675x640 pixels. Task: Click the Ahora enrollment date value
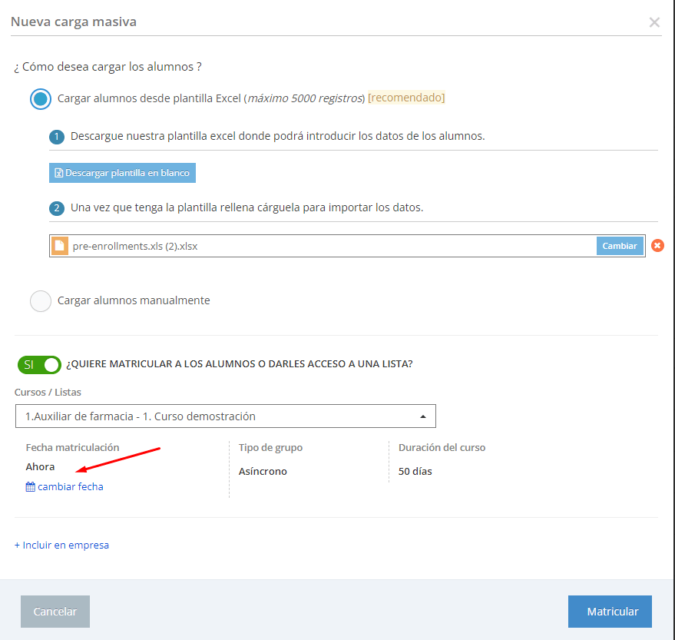tap(40, 466)
